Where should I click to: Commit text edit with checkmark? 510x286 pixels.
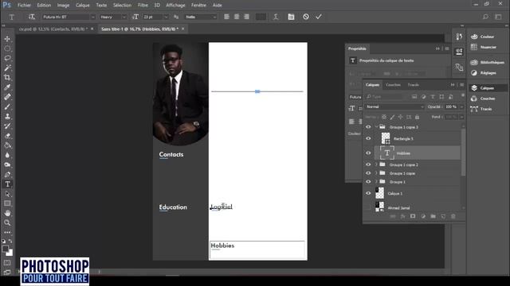pos(319,17)
